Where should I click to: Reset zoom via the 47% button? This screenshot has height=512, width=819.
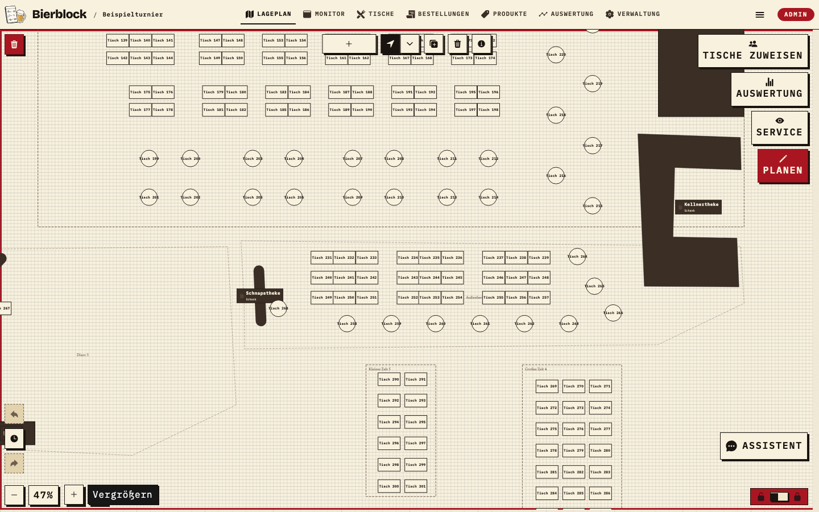pos(43,495)
